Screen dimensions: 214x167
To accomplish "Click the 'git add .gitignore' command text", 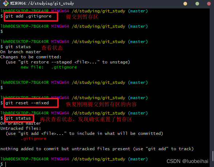I will click(28, 16).
